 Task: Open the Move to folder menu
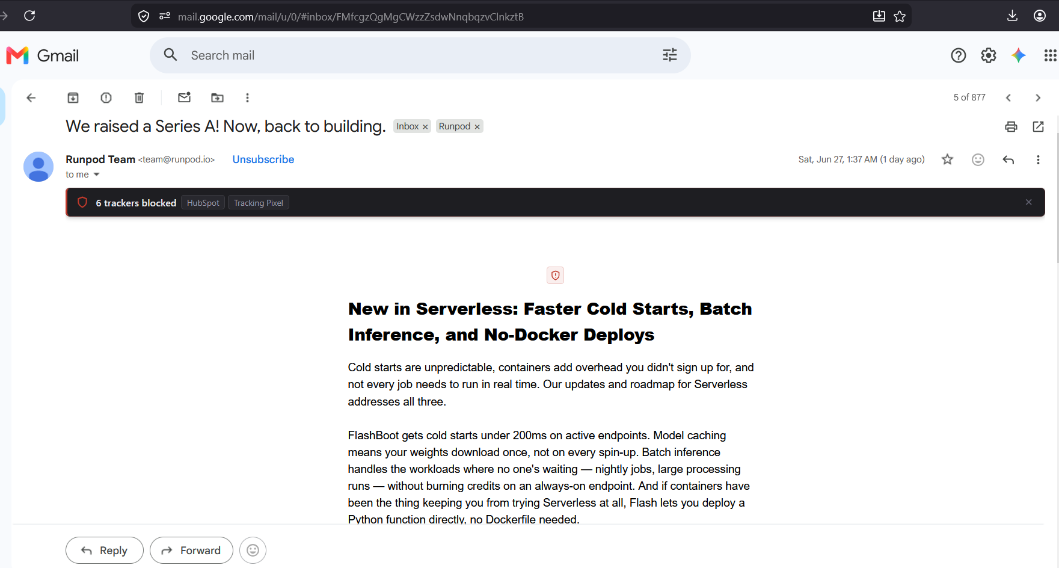tap(217, 97)
